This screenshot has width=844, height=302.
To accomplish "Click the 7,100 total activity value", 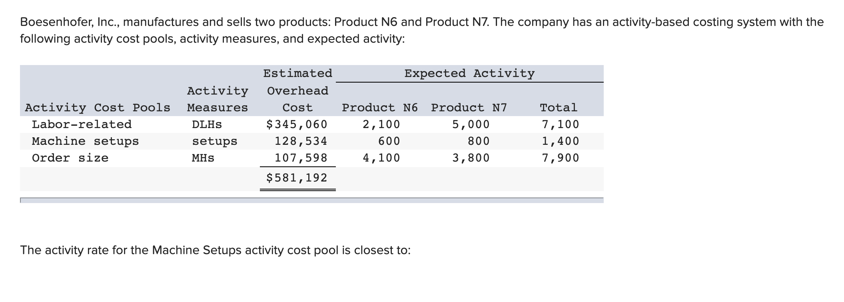I will pyautogui.click(x=560, y=124).
